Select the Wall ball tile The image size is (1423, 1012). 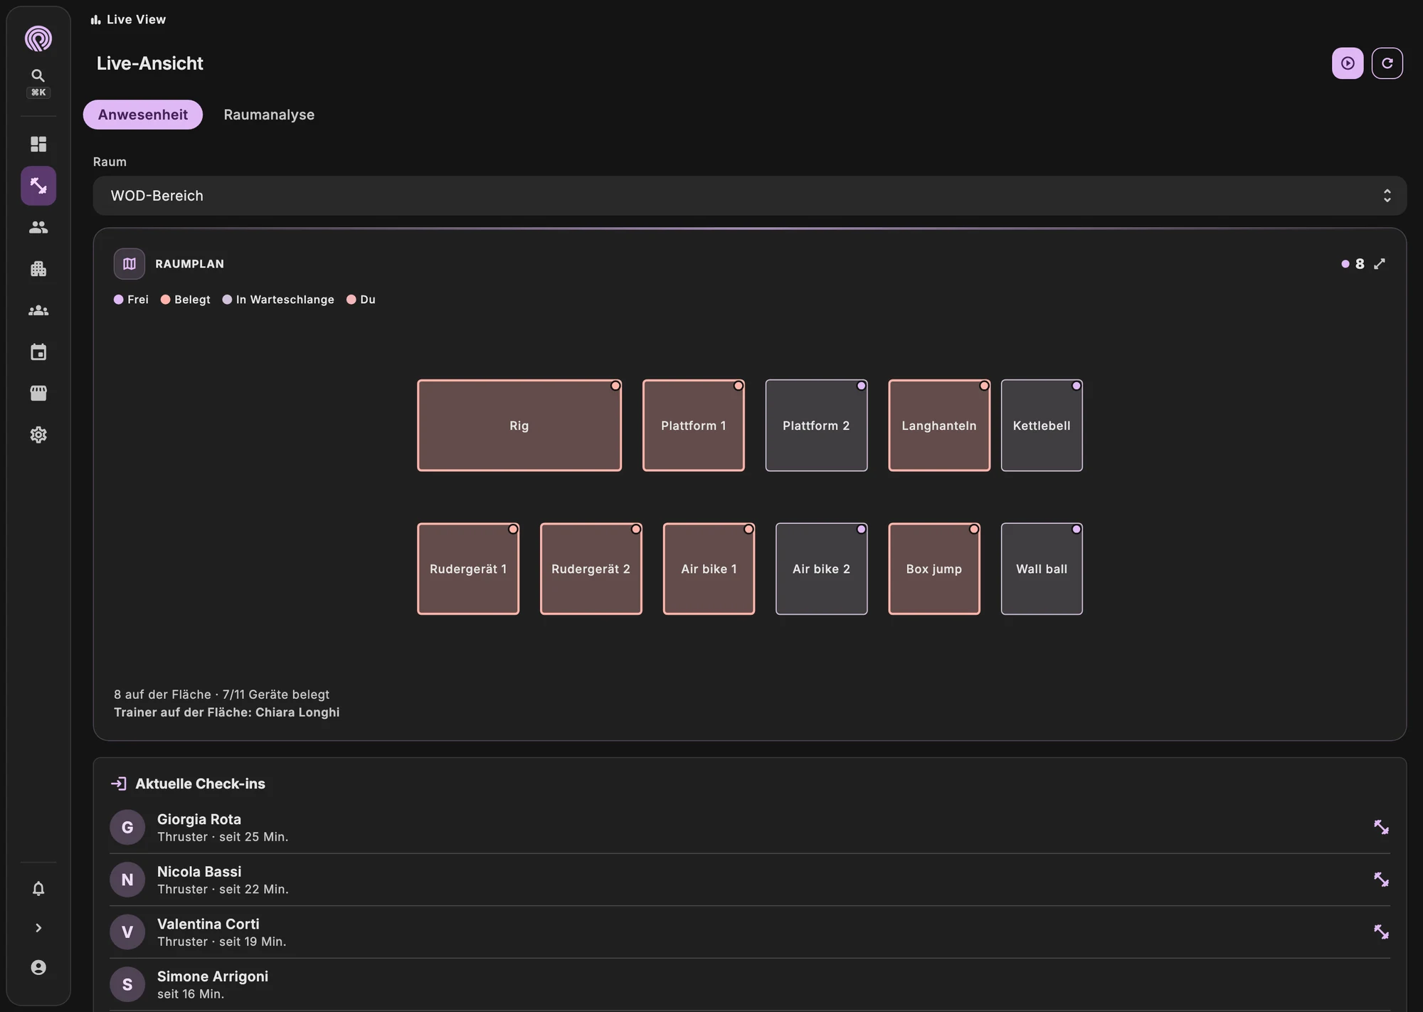click(x=1042, y=569)
